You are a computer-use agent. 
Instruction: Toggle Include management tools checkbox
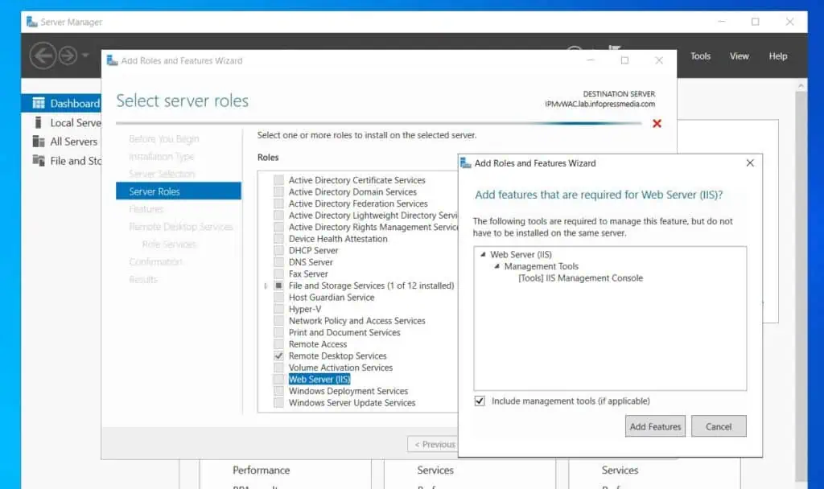480,401
